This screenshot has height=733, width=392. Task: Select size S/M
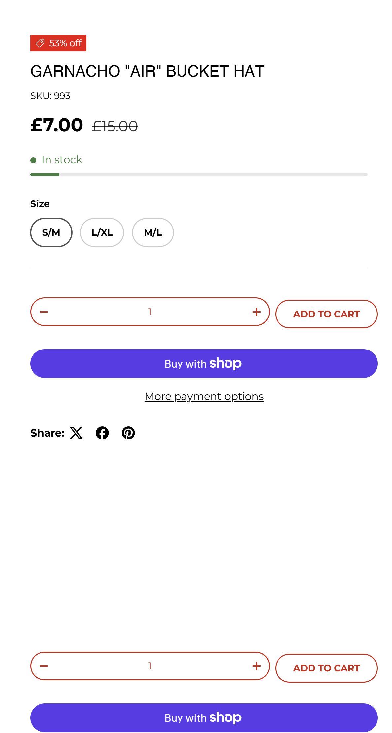pos(51,232)
